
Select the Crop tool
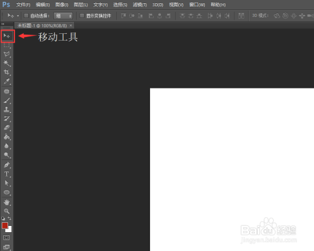(7, 72)
